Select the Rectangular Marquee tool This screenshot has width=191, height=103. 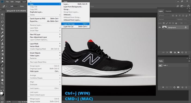pos(2,18)
